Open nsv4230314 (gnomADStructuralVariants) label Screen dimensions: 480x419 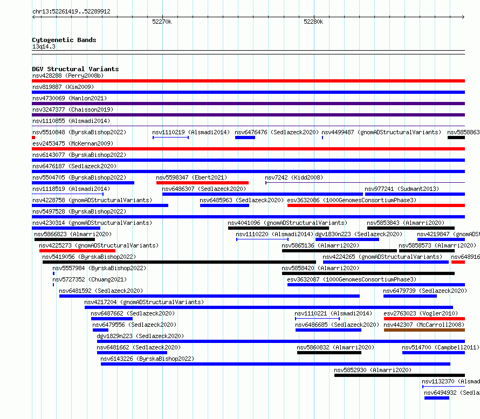pyautogui.click(x=92, y=223)
